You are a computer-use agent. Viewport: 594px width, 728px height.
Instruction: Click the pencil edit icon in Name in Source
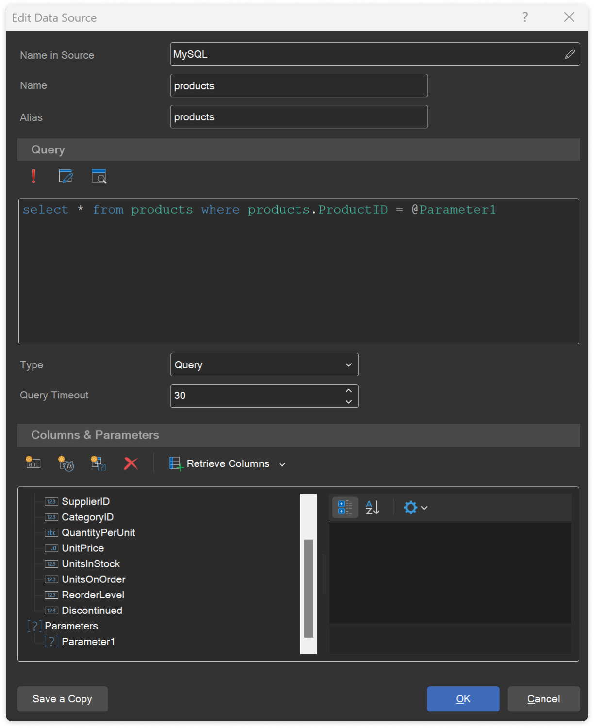click(570, 54)
